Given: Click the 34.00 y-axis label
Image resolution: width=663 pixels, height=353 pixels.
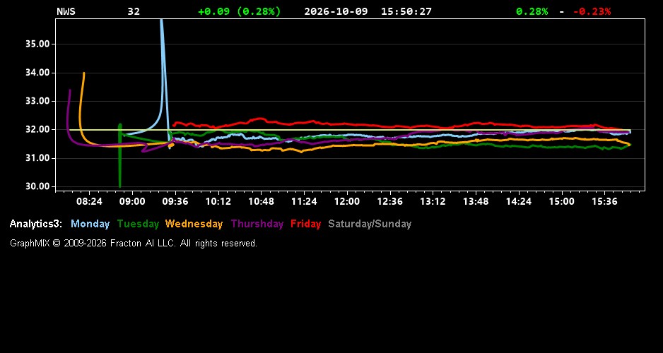Looking at the screenshot, I should (38, 73).
